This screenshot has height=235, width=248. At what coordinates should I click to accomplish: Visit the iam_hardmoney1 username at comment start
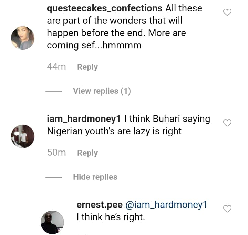(x=84, y=119)
